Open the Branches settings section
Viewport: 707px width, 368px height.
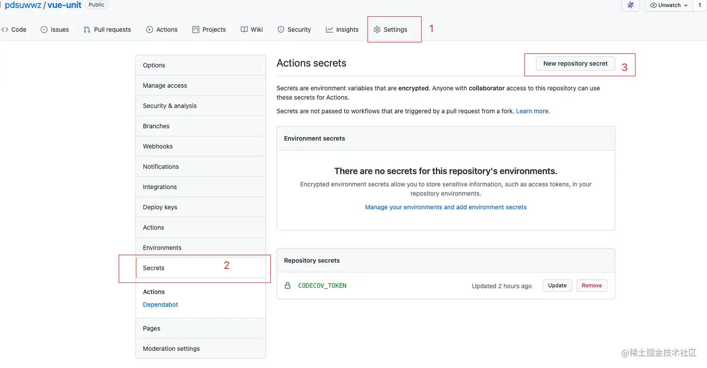156,126
